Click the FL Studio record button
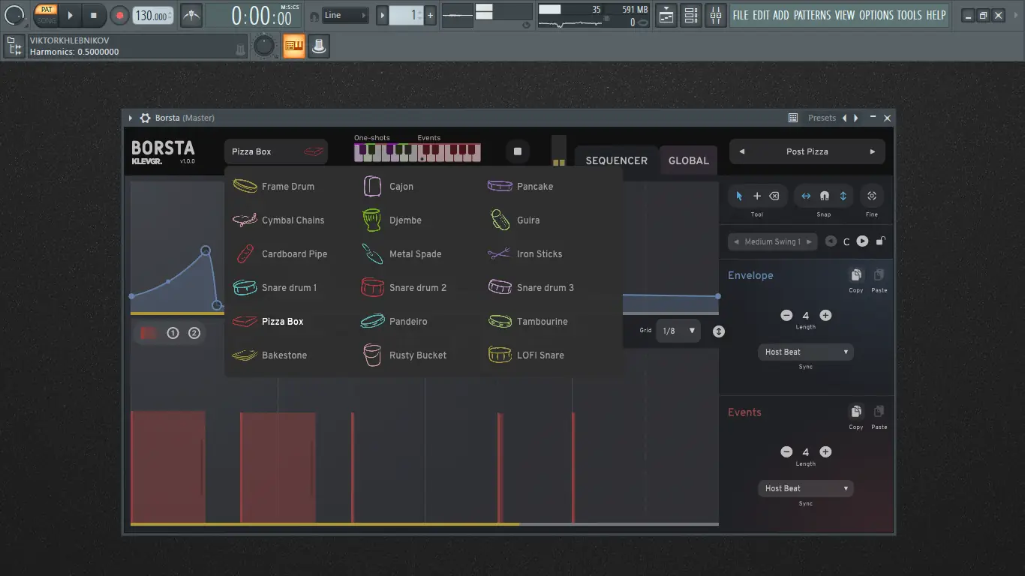Screen dimensions: 1025x576 click(x=119, y=15)
